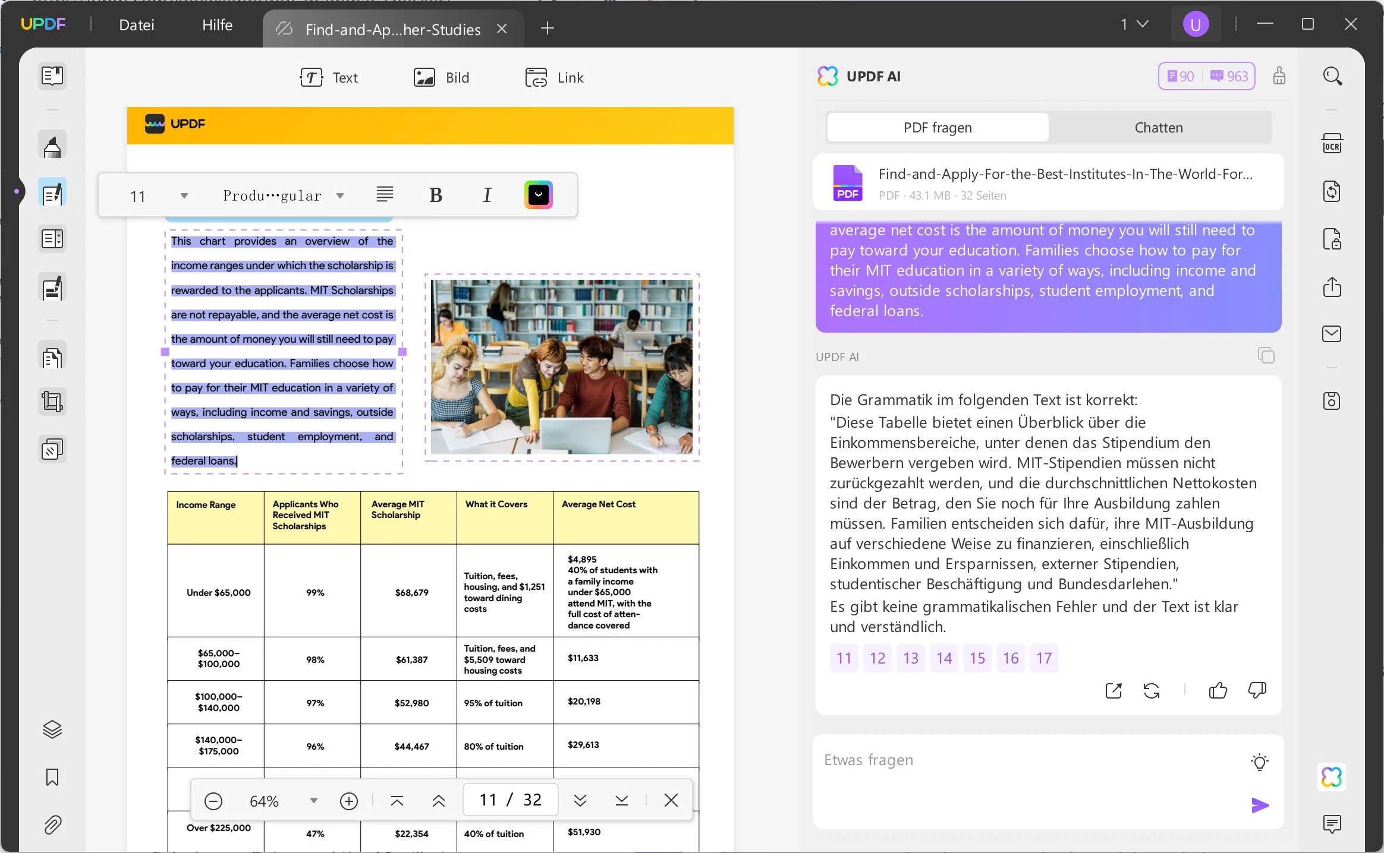Regenerate the AI response
This screenshot has height=853, width=1384.
[1152, 690]
